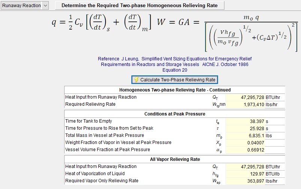Select vessel volume fraction value 0.66912
Image resolution: width=301 pixels, height=189 pixels.
point(245,150)
